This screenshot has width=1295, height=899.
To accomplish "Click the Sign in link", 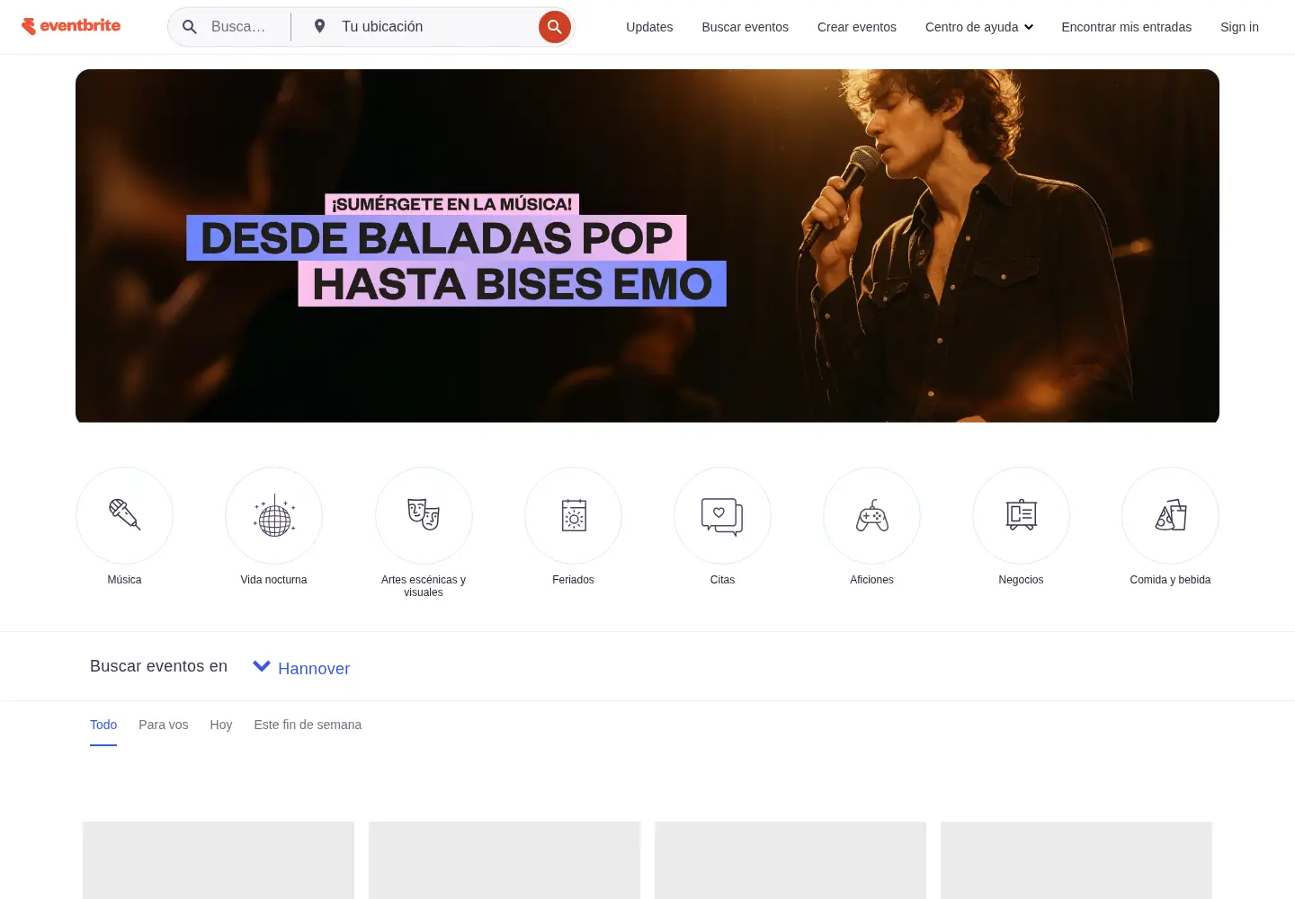I will [x=1239, y=27].
